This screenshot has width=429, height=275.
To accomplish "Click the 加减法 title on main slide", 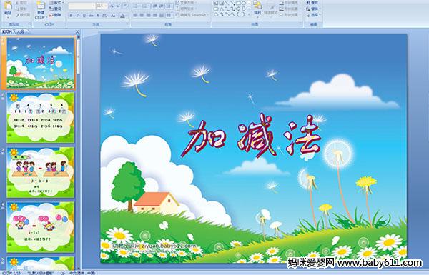I will [x=251, y=136].
